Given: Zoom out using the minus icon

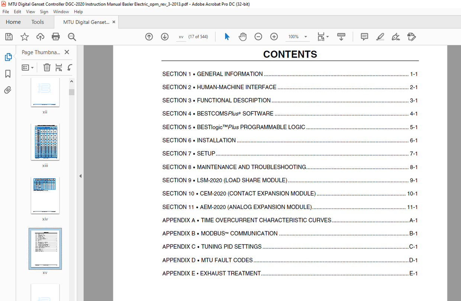Looking at the screenshot, I should tap(258, 37).
